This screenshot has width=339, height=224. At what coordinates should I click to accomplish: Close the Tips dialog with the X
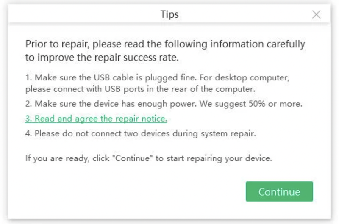(x=316, y=14)
